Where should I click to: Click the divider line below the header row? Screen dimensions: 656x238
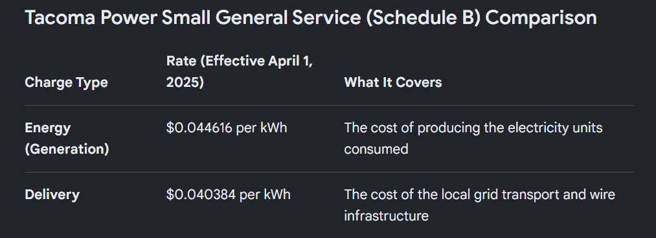329,105
